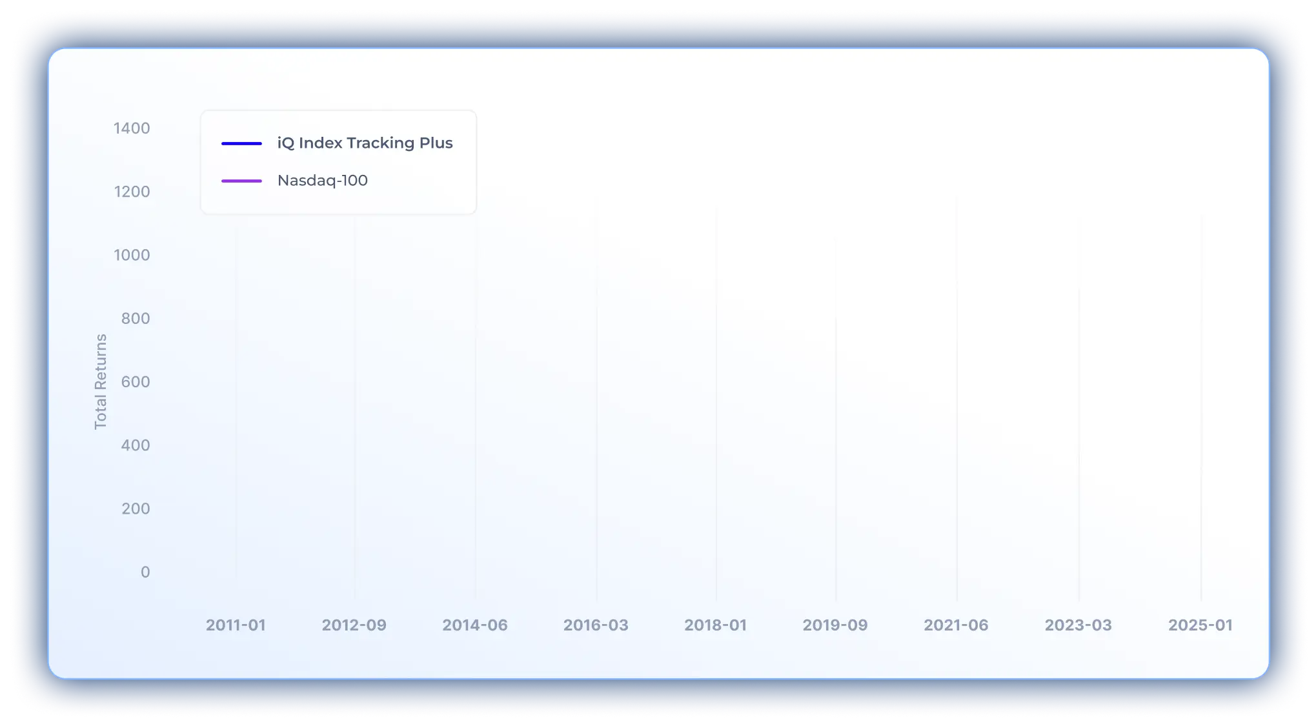Select the 2025-01 date label

pos(1200,625)
